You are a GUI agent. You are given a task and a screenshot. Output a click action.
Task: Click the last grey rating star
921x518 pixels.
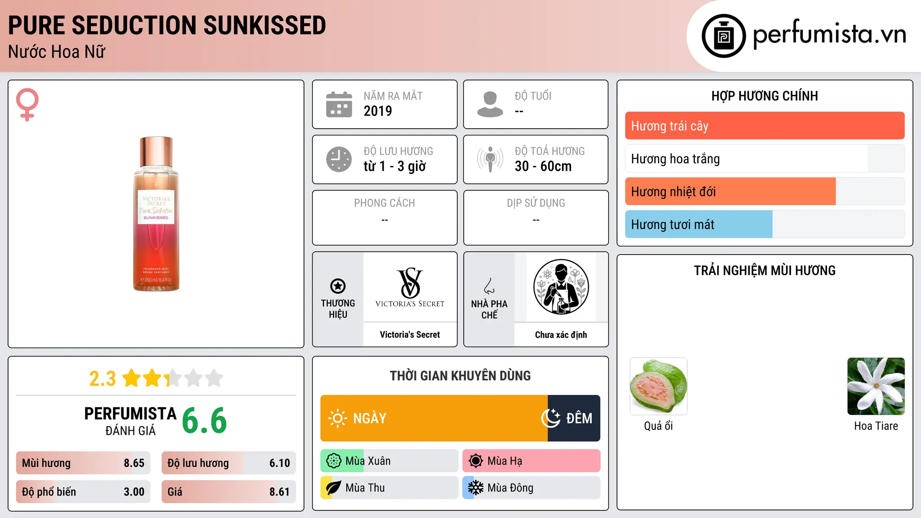(214, 378)
